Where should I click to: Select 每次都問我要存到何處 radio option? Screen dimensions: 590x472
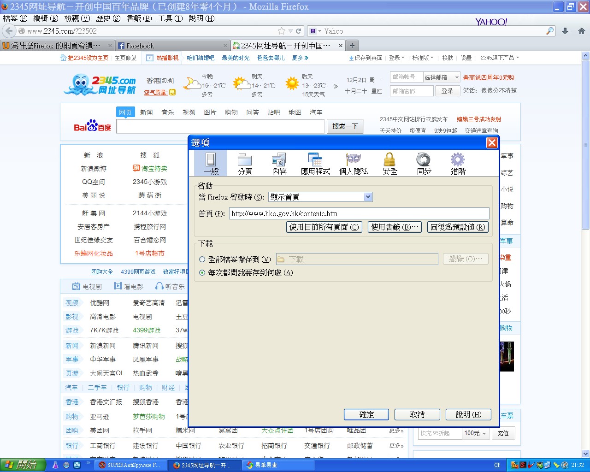click(x=202, y=273)
